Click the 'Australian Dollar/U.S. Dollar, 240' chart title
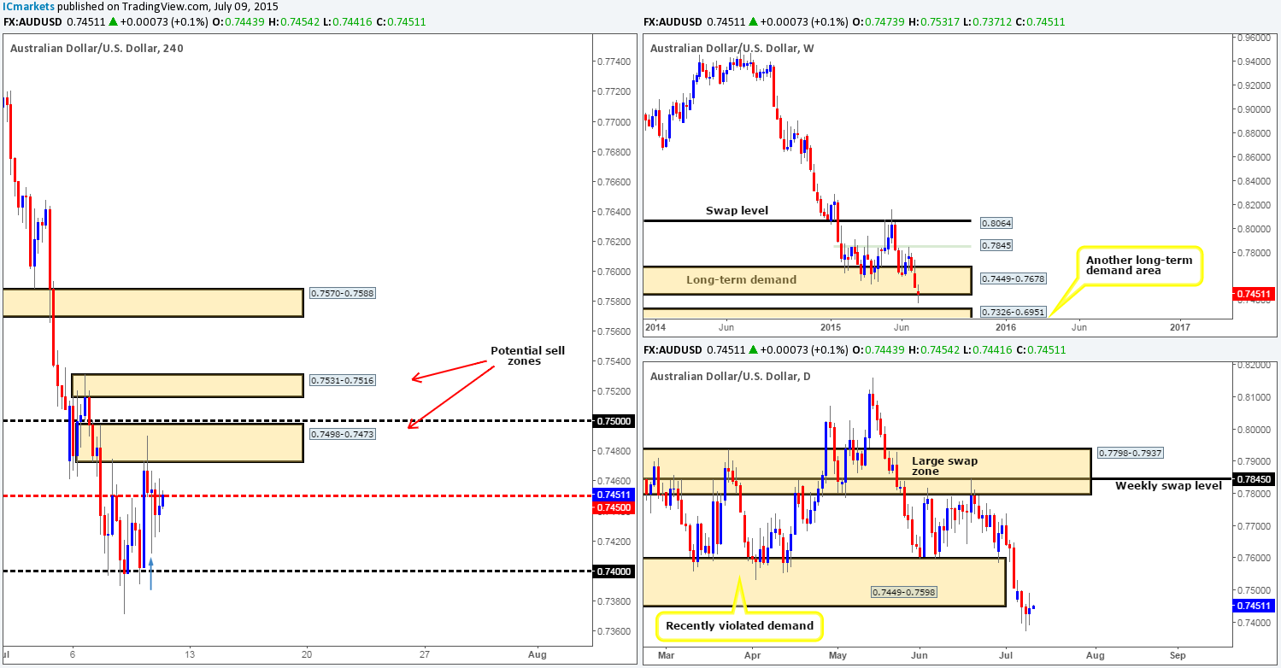The height and width of the screenshot is (668, 1281). 97,48
